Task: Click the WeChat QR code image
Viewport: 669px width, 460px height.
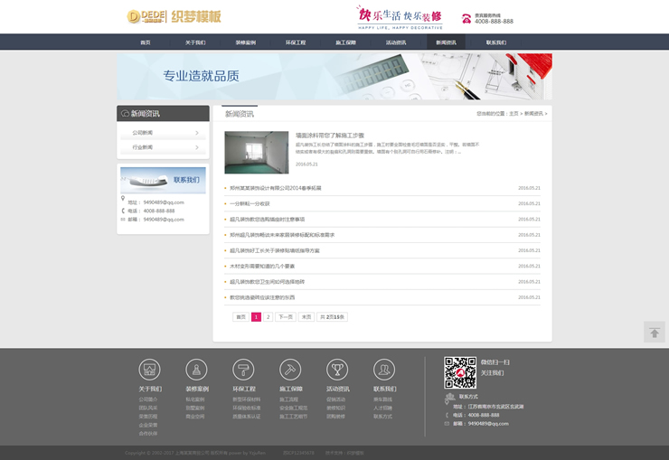Action: tap(459, 372)
